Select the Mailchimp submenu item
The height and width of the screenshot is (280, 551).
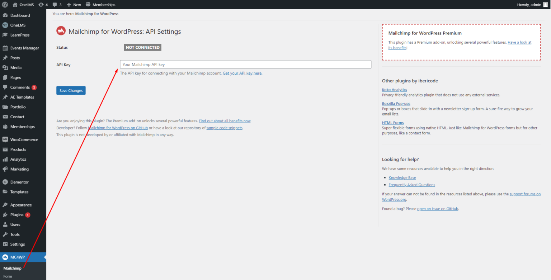(x=13, y=268)
